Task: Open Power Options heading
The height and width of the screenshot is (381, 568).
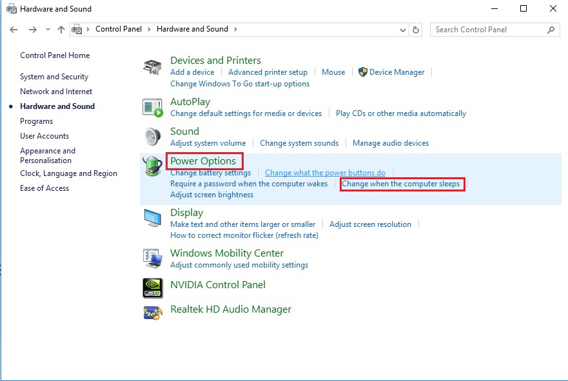Action: pos(203,161)
